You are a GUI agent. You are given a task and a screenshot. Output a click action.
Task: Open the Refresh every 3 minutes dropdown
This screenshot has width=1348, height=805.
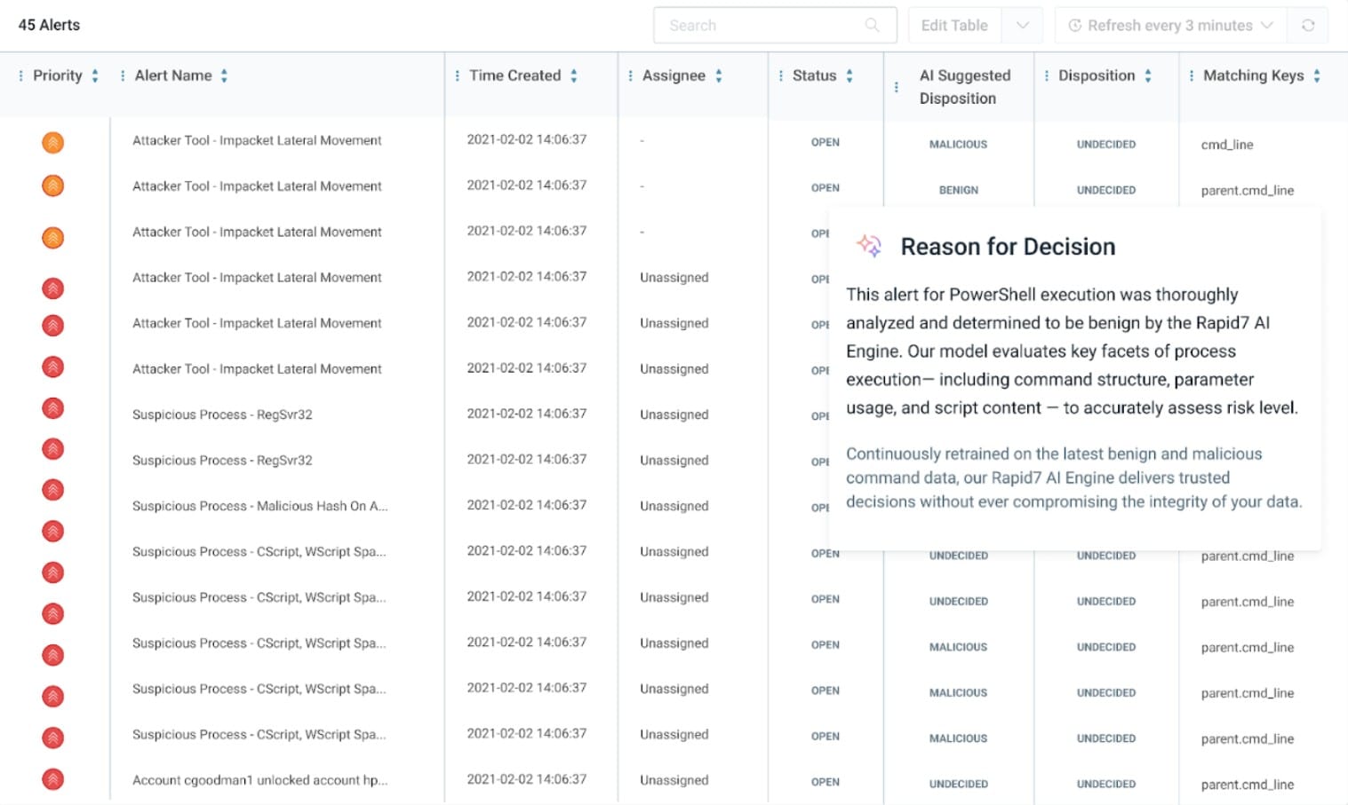tap(1169, 25)
